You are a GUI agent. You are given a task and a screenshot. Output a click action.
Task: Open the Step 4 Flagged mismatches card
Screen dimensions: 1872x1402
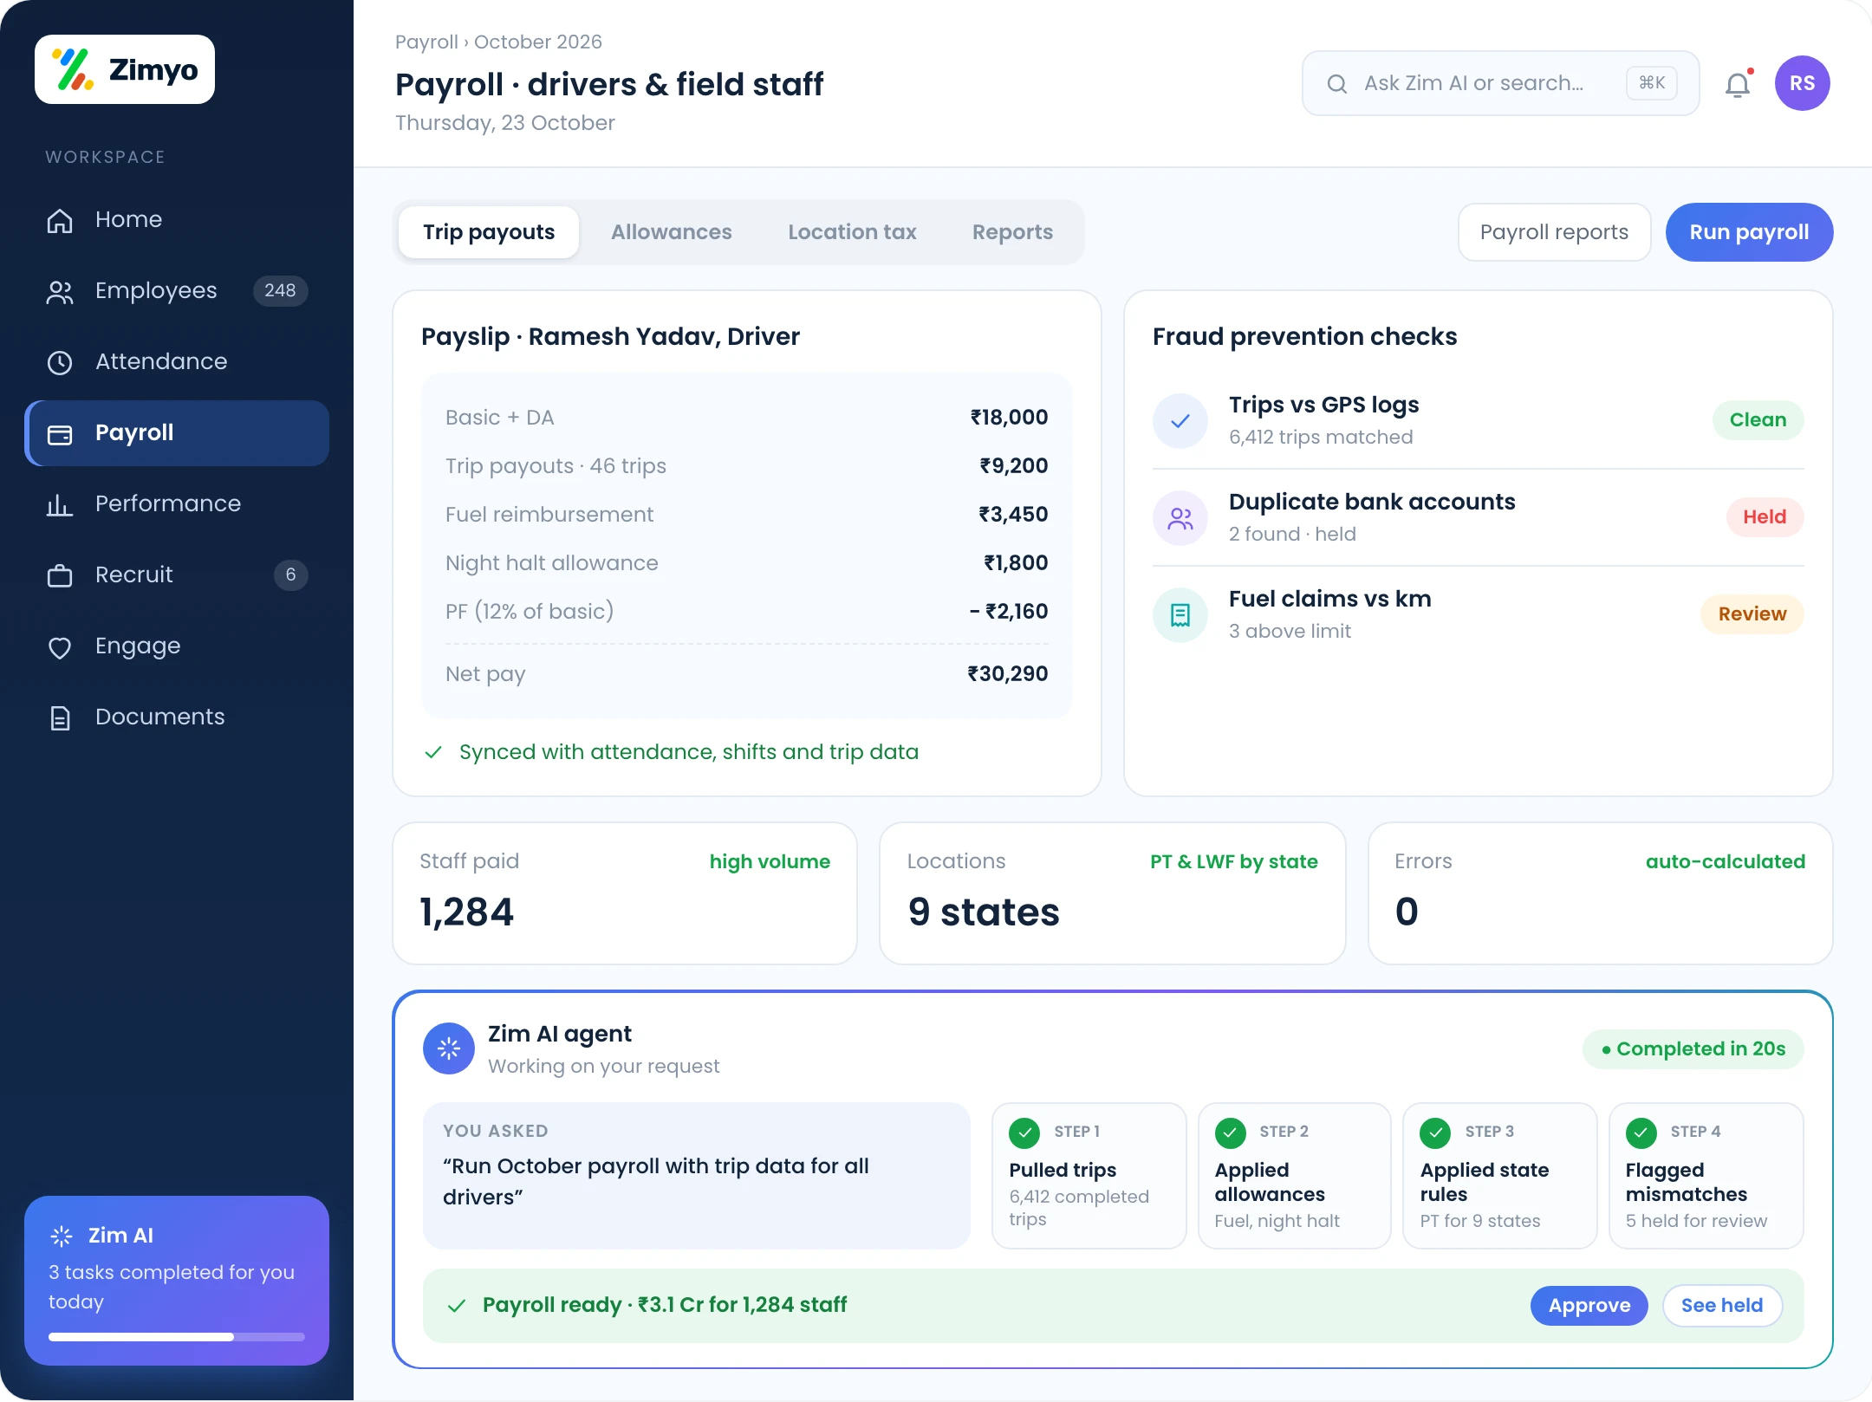pos(1706,1176)
